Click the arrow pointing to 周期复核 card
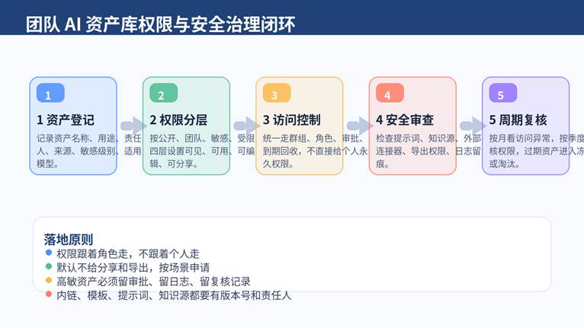 coord(472,126)
